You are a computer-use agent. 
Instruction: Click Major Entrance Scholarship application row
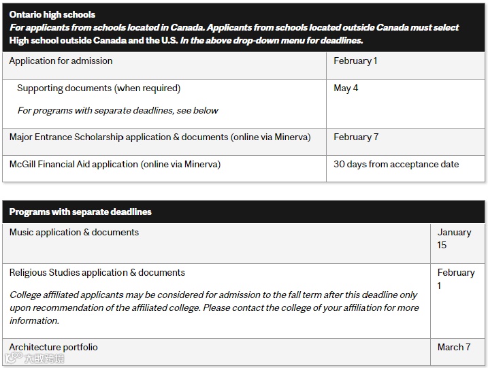point(160,137)
